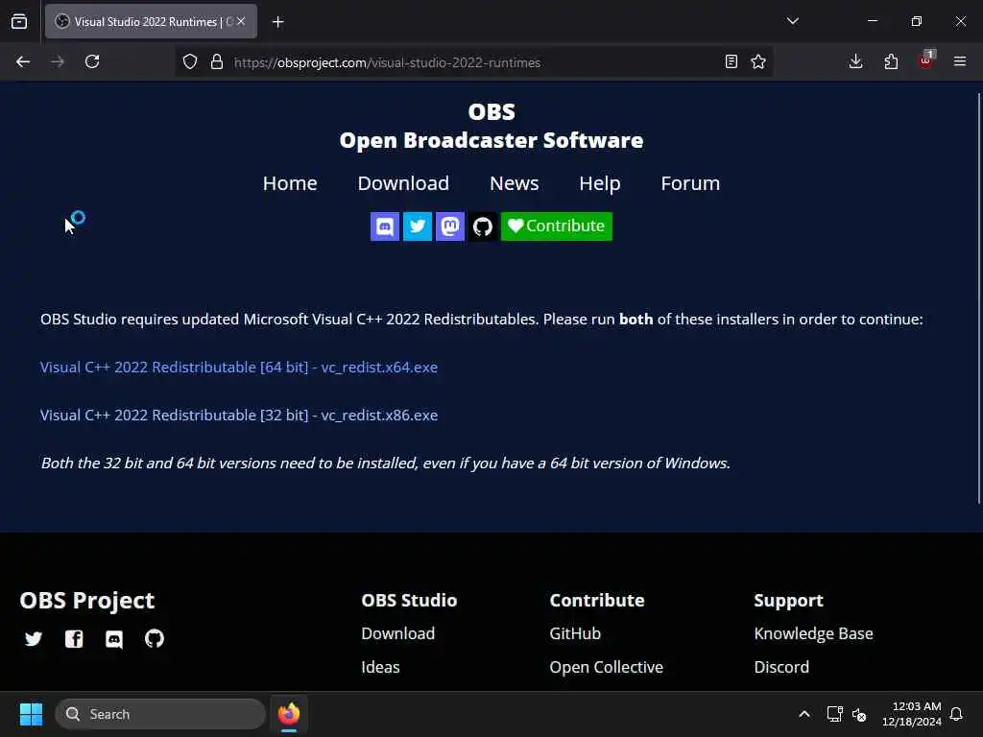Viewport: 983px width, 737px height.
Task: Click the green Contribute button
Action: [x=557, y=226]
